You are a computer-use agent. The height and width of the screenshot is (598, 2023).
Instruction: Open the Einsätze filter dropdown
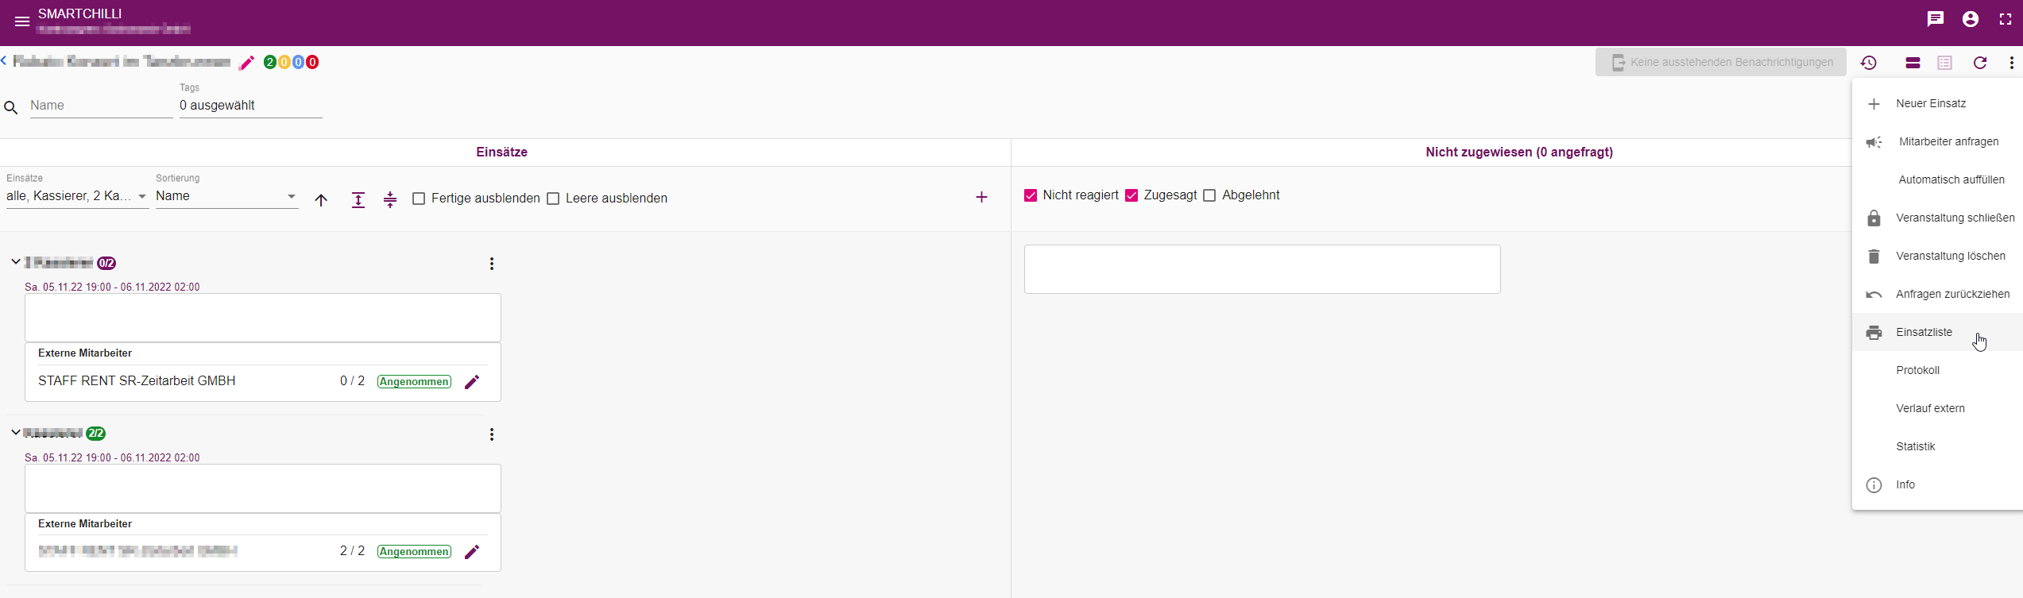click(x=77, y=196)
